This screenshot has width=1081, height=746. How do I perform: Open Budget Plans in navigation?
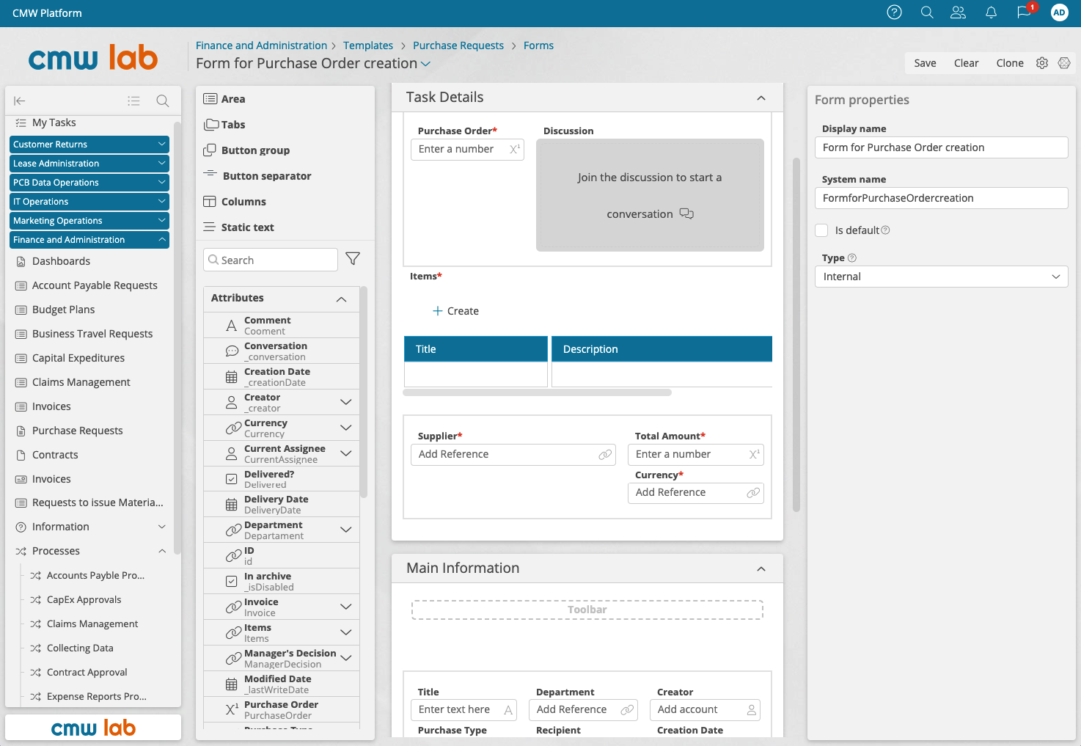pyautogui.click(x=63, y=310)
